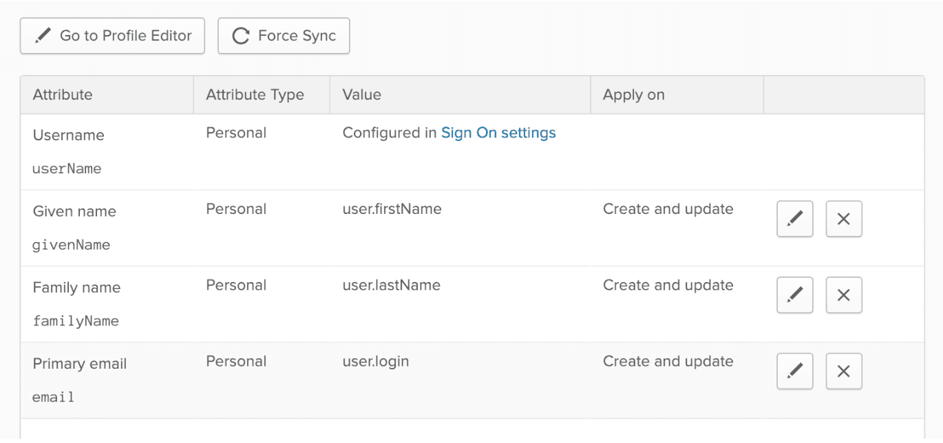Select the Primary email row

click(413, 380)
